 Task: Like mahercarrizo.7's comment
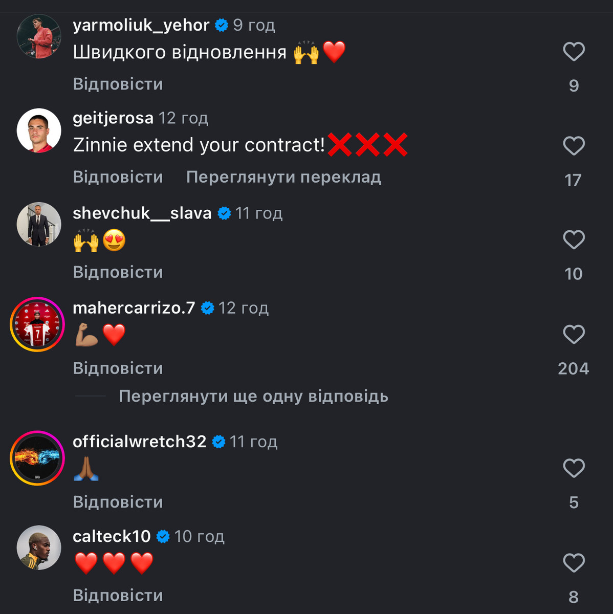(574, 335)
